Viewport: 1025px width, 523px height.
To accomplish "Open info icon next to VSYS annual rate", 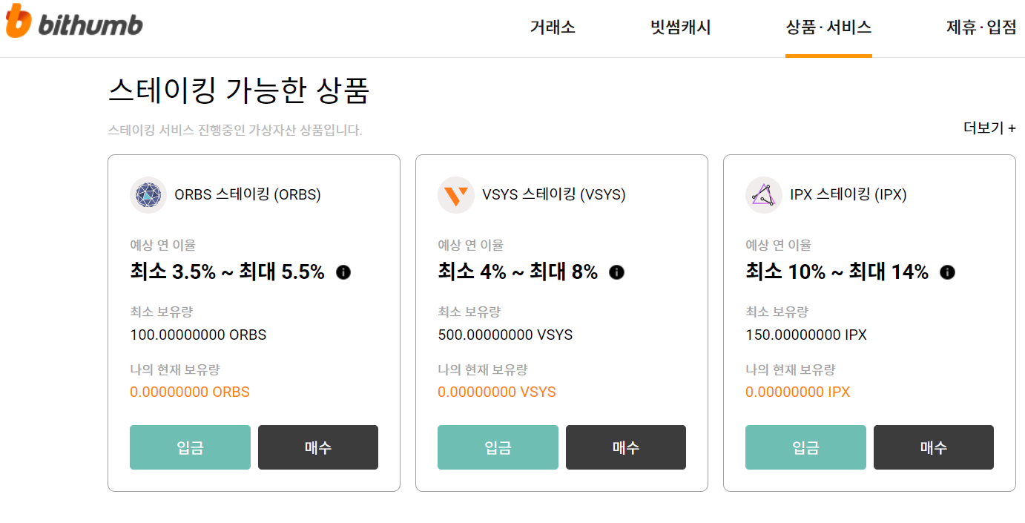I will [x=617, y=272].
